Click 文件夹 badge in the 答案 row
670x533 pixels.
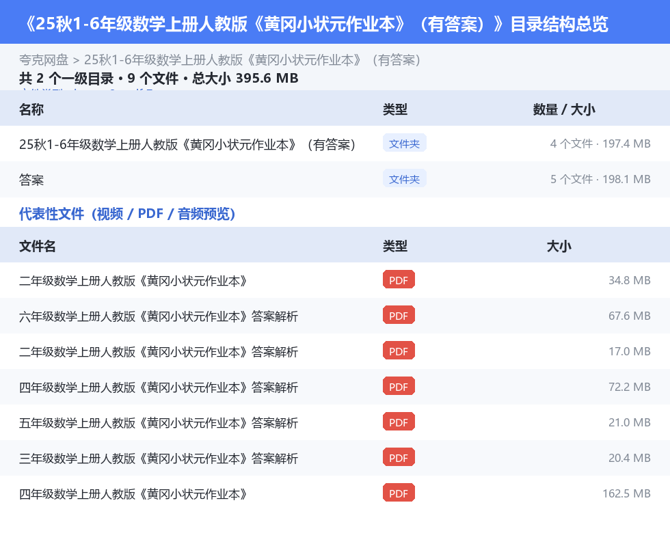(404, 179)
